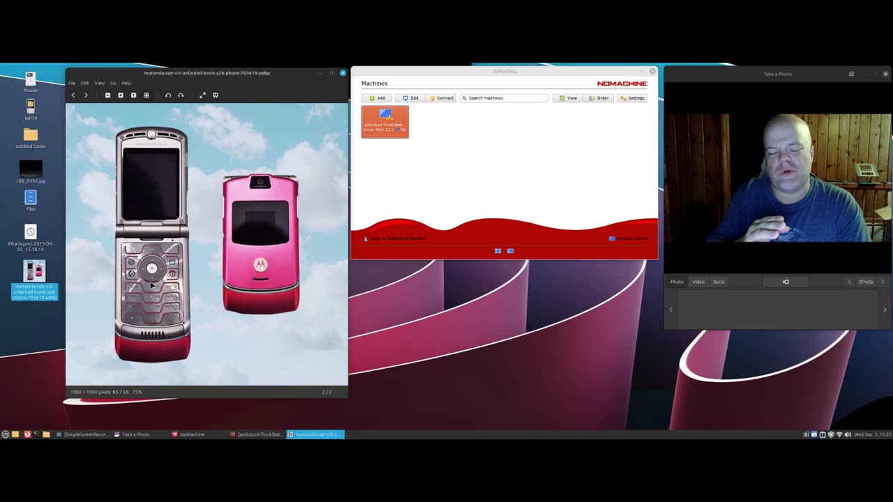Switch to Take a Photo taskbar item
Screen dimensions: 893x502
click(133, 434)
